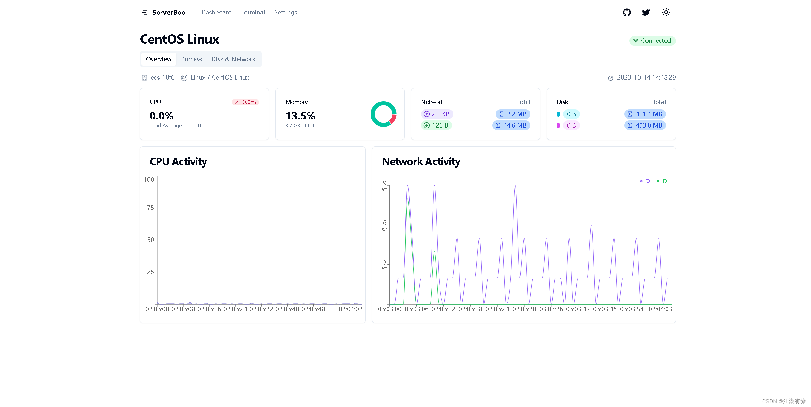
Task: Toggle the tx series legend entry
Action: pos(645,181)
